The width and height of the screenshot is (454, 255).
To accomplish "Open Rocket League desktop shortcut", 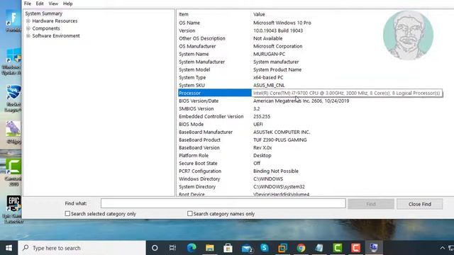I will point(13,98).
